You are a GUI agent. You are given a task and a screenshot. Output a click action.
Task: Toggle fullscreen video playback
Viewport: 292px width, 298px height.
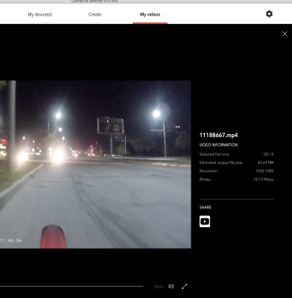184,286
